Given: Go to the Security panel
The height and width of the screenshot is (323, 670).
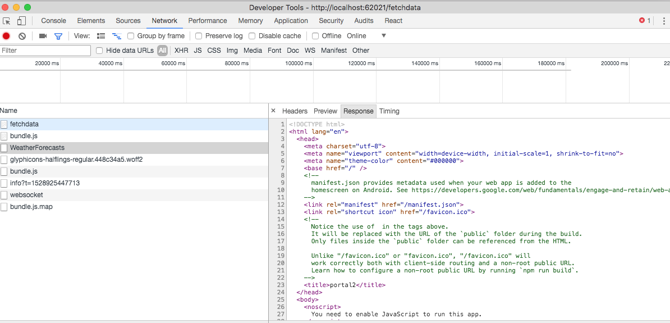Looking at the screenshot, I should pos(331,21).
